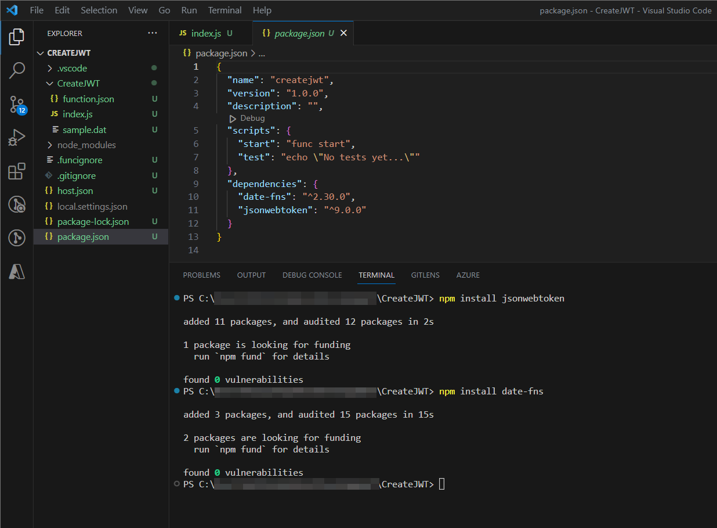Open the View menu
717x528 pixels.
[137, 10]
